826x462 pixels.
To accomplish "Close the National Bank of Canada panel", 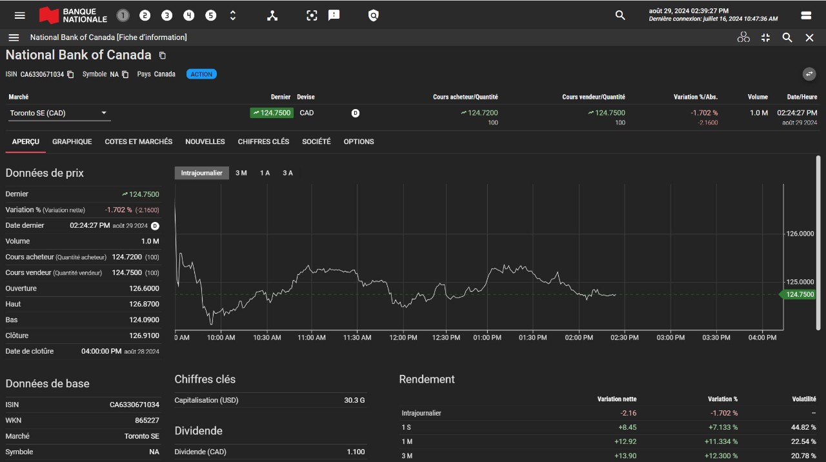I will (x=809, y=37).
